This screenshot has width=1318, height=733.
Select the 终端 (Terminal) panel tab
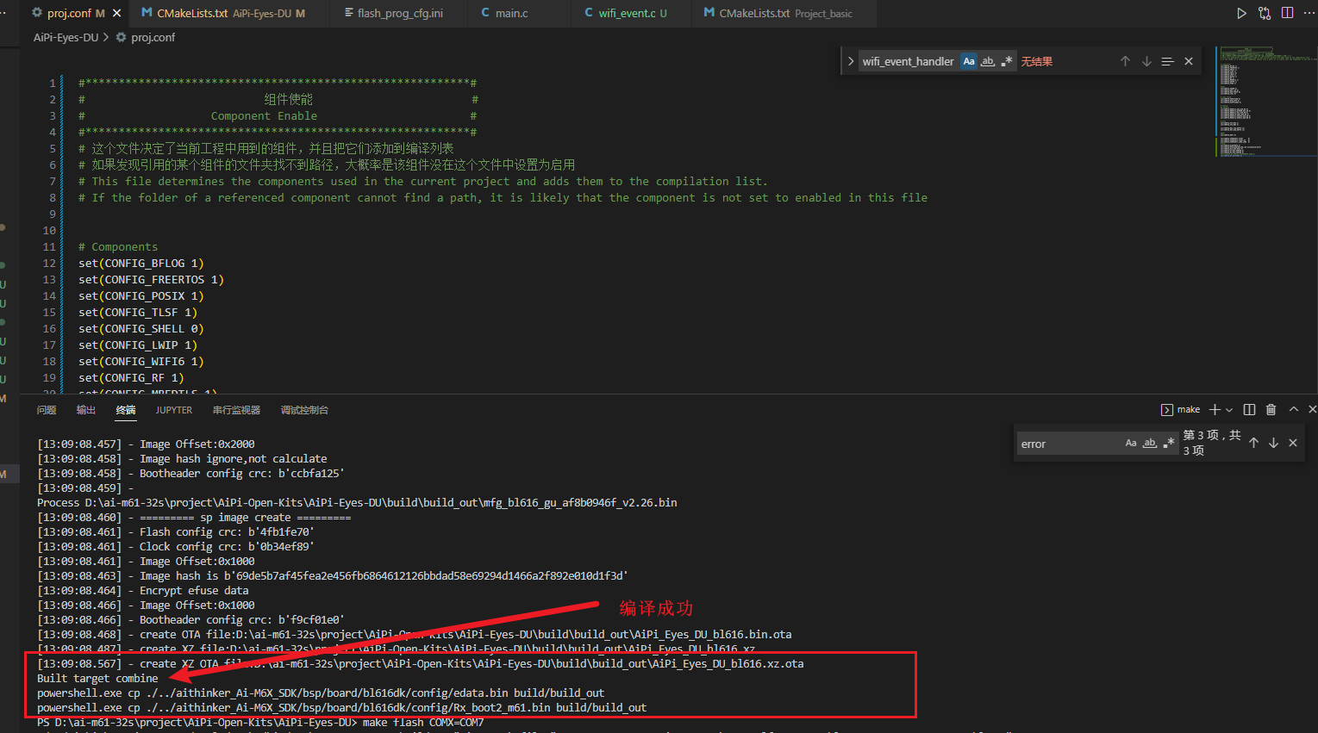[126, 410]
